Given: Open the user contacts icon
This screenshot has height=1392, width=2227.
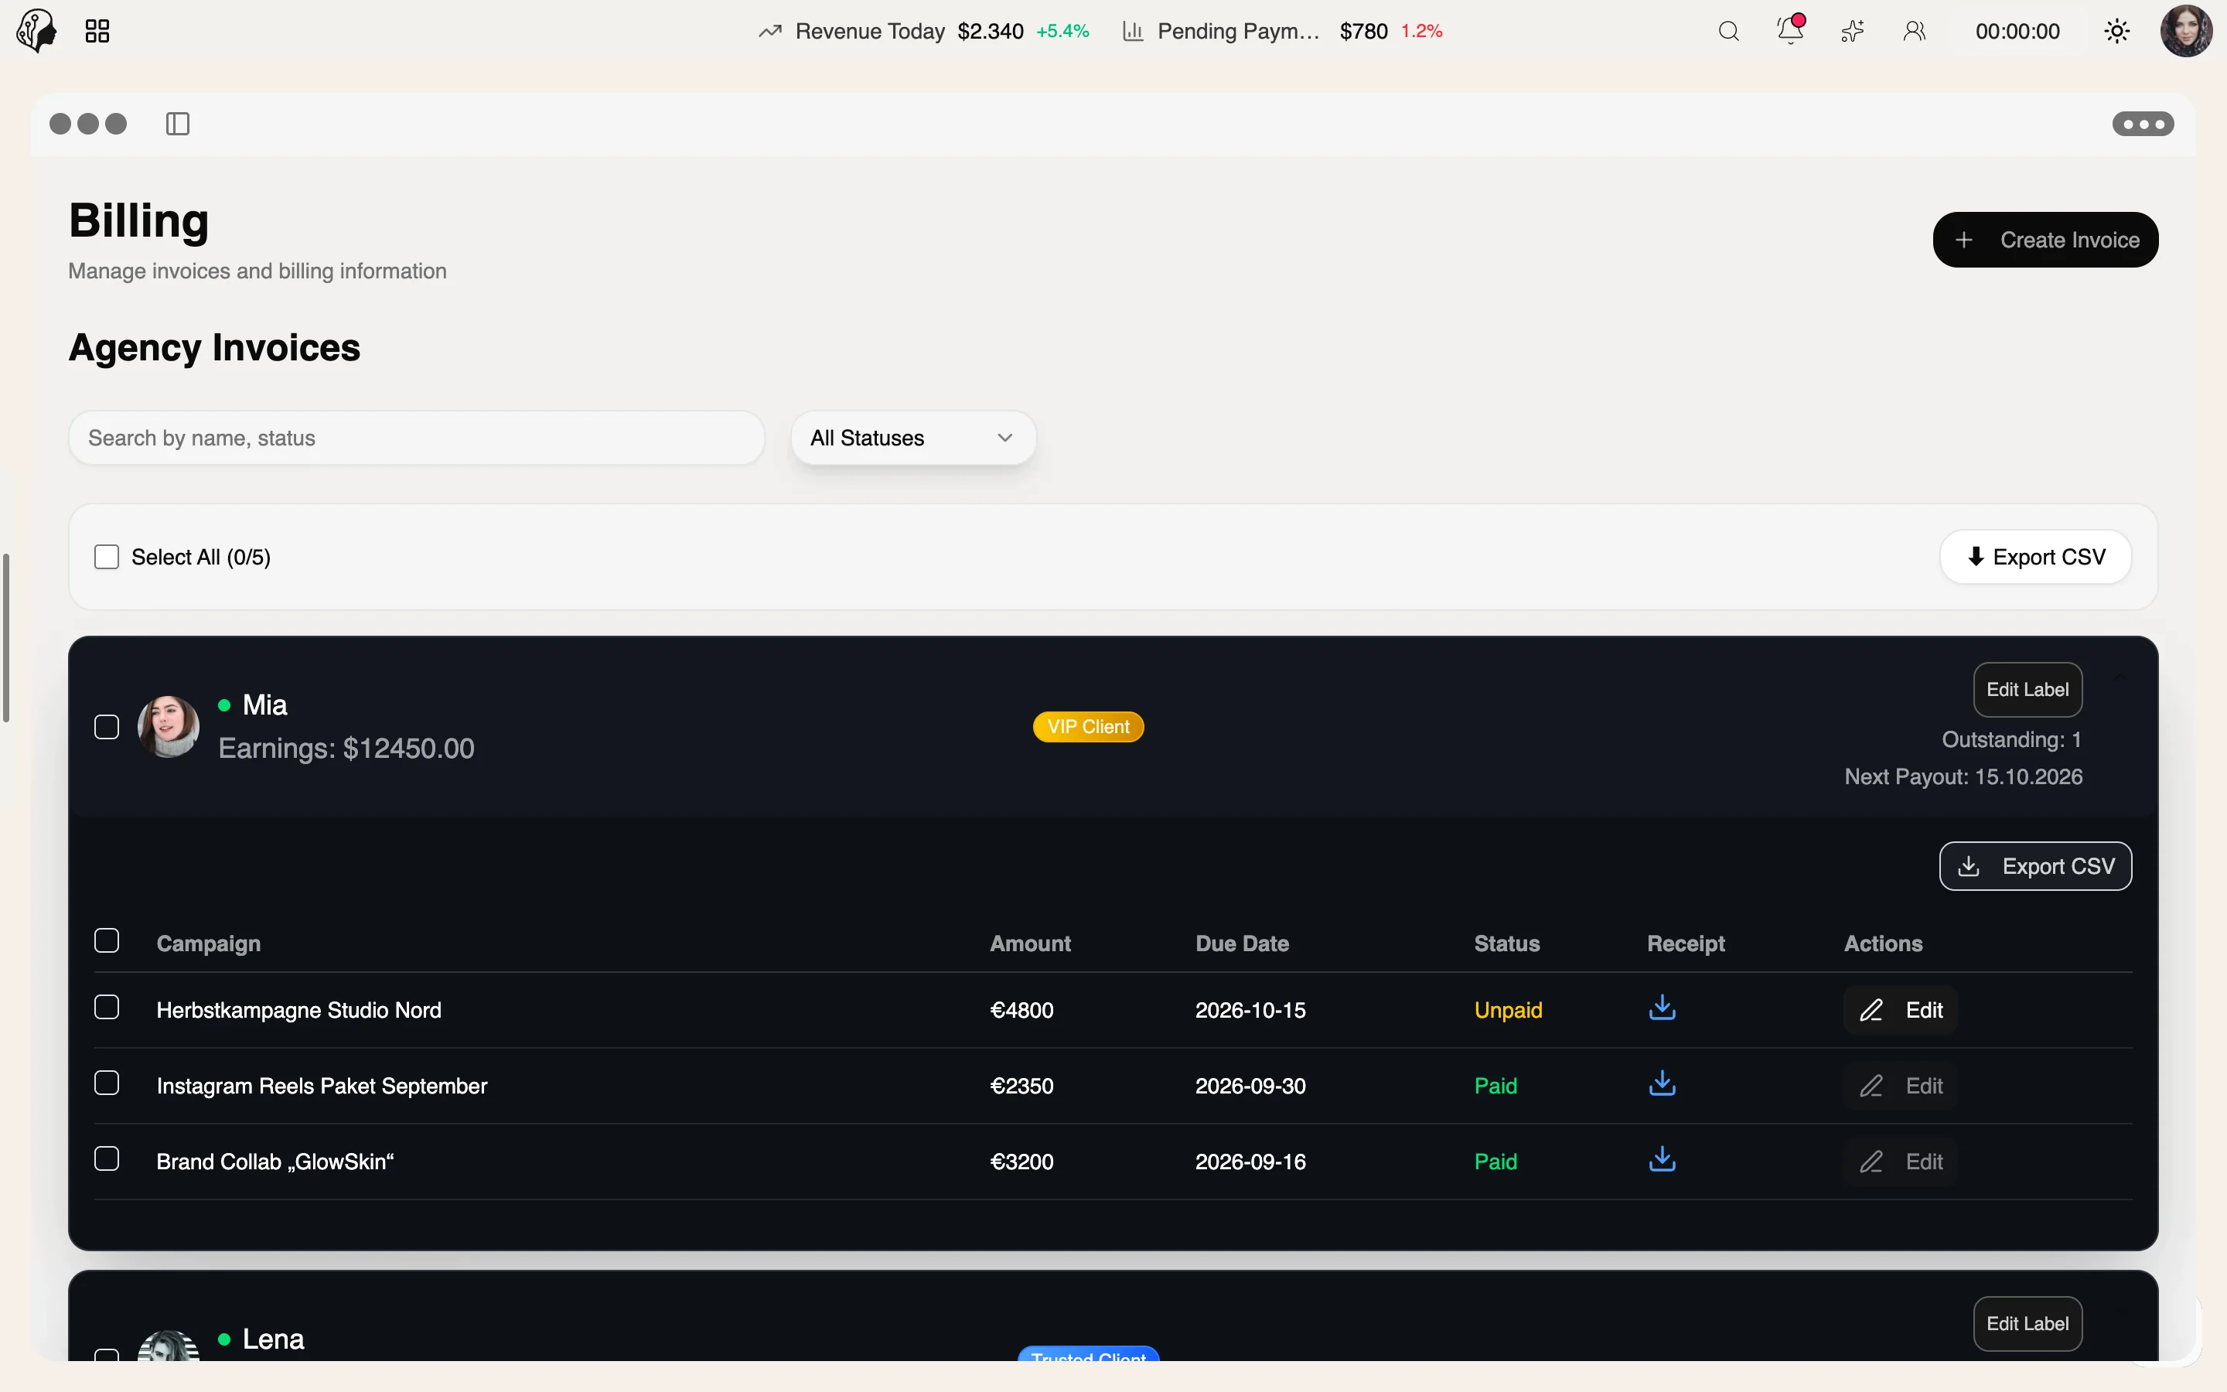Looking at the screenshot, I should [x=1914, y=31].
